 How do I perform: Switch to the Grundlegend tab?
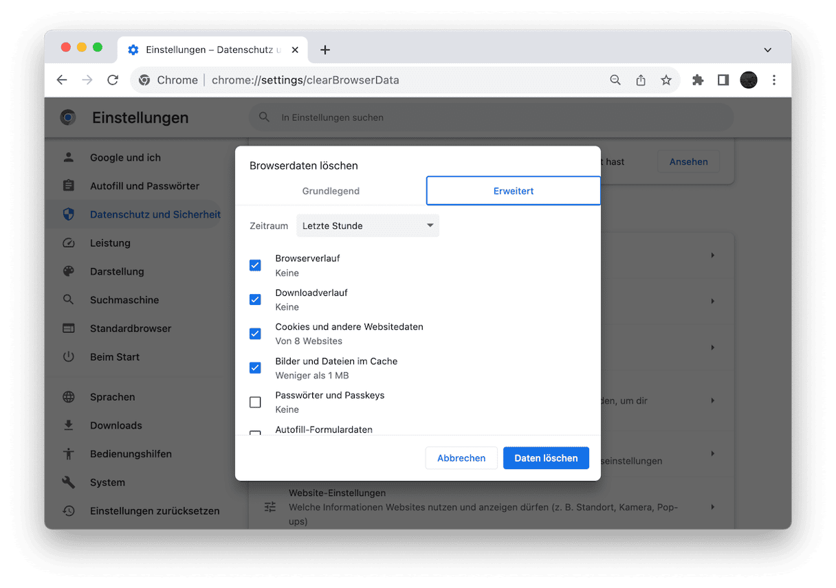[331, 191]
